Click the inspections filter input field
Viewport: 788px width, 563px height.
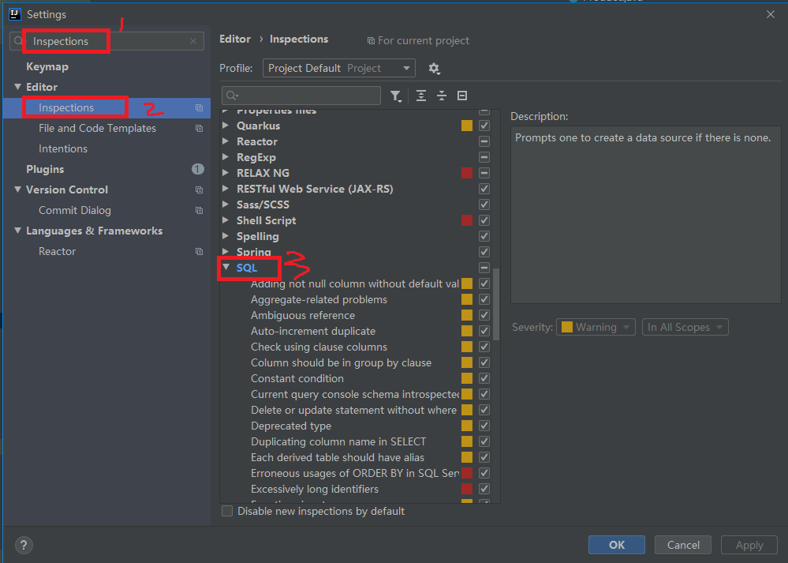301,96
